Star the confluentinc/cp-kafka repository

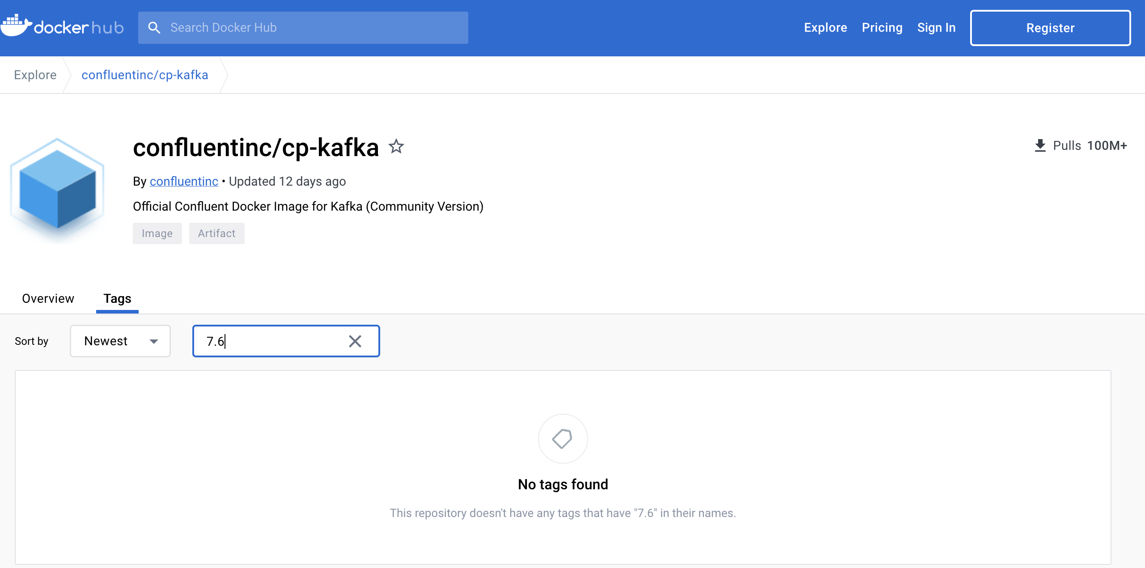396,147
